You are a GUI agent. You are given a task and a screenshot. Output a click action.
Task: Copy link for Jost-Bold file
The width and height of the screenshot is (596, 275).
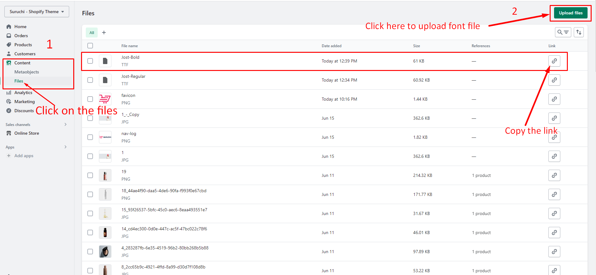554,61
